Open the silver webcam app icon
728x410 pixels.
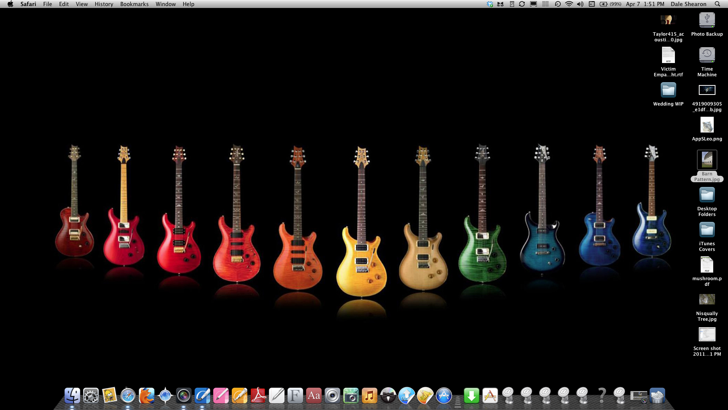(x=332, y=396)
